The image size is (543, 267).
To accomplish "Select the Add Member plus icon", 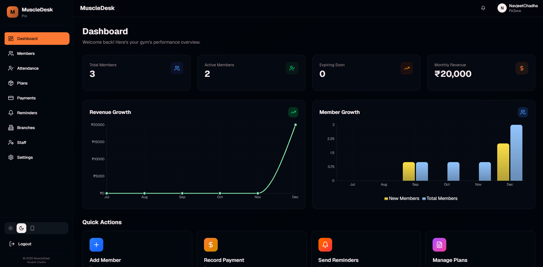I will [96, 244].
